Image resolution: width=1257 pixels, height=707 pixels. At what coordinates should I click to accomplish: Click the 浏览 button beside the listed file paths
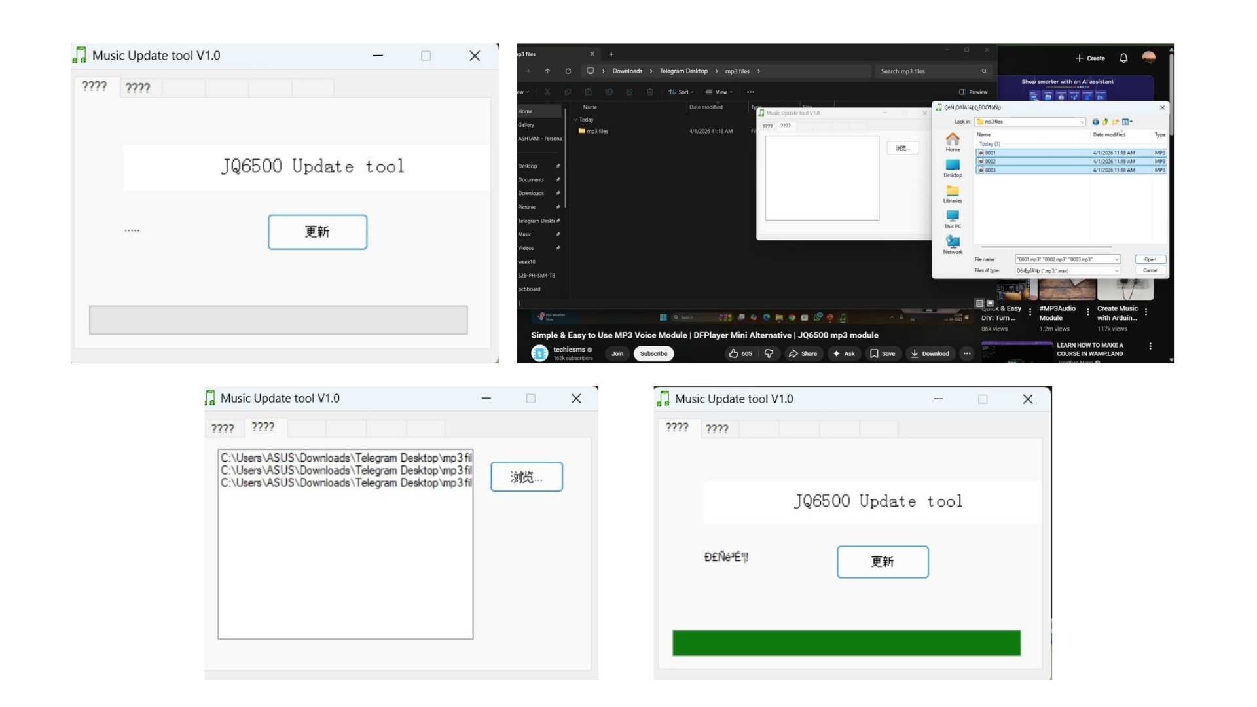pyautogui.click(x=526, y=477)
